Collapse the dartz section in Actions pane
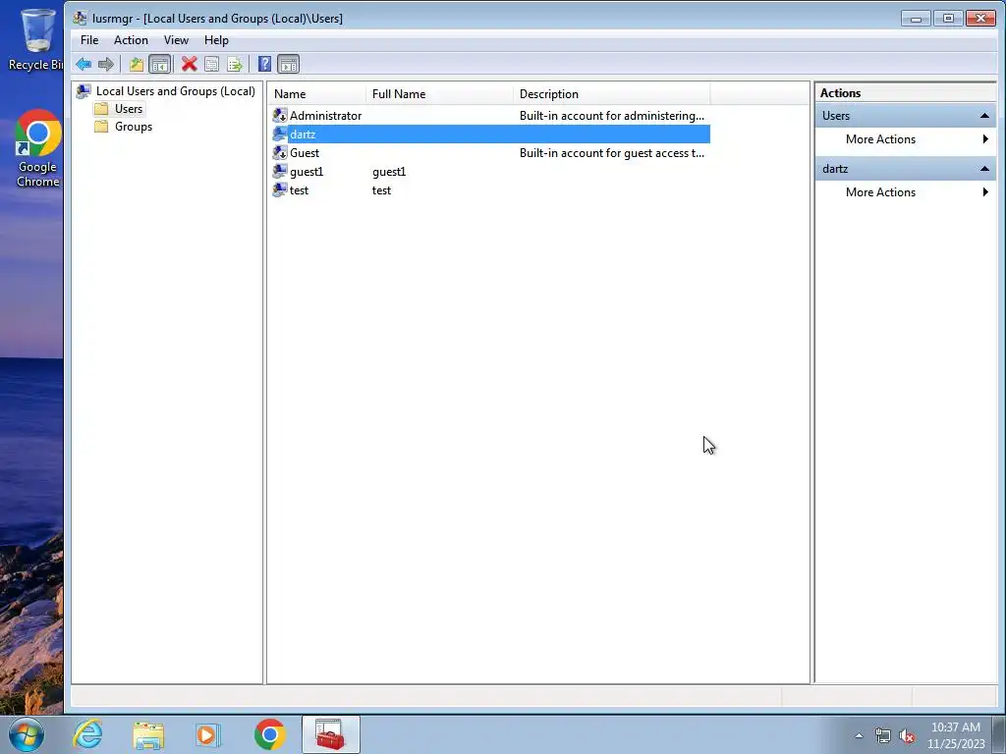The height and width of the screenshot is (754, 1006). pyautogui.click(x=984, y=169)
